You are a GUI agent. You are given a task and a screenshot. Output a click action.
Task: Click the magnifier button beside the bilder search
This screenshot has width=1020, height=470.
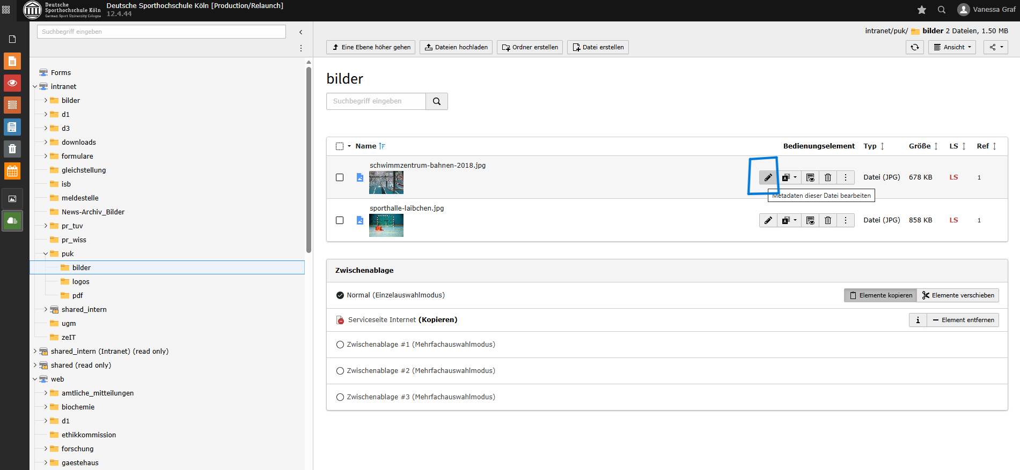pos(437,101)
